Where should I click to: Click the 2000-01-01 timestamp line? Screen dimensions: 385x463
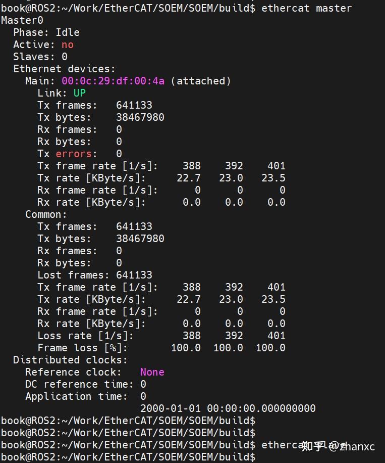[x=228, y=408]
